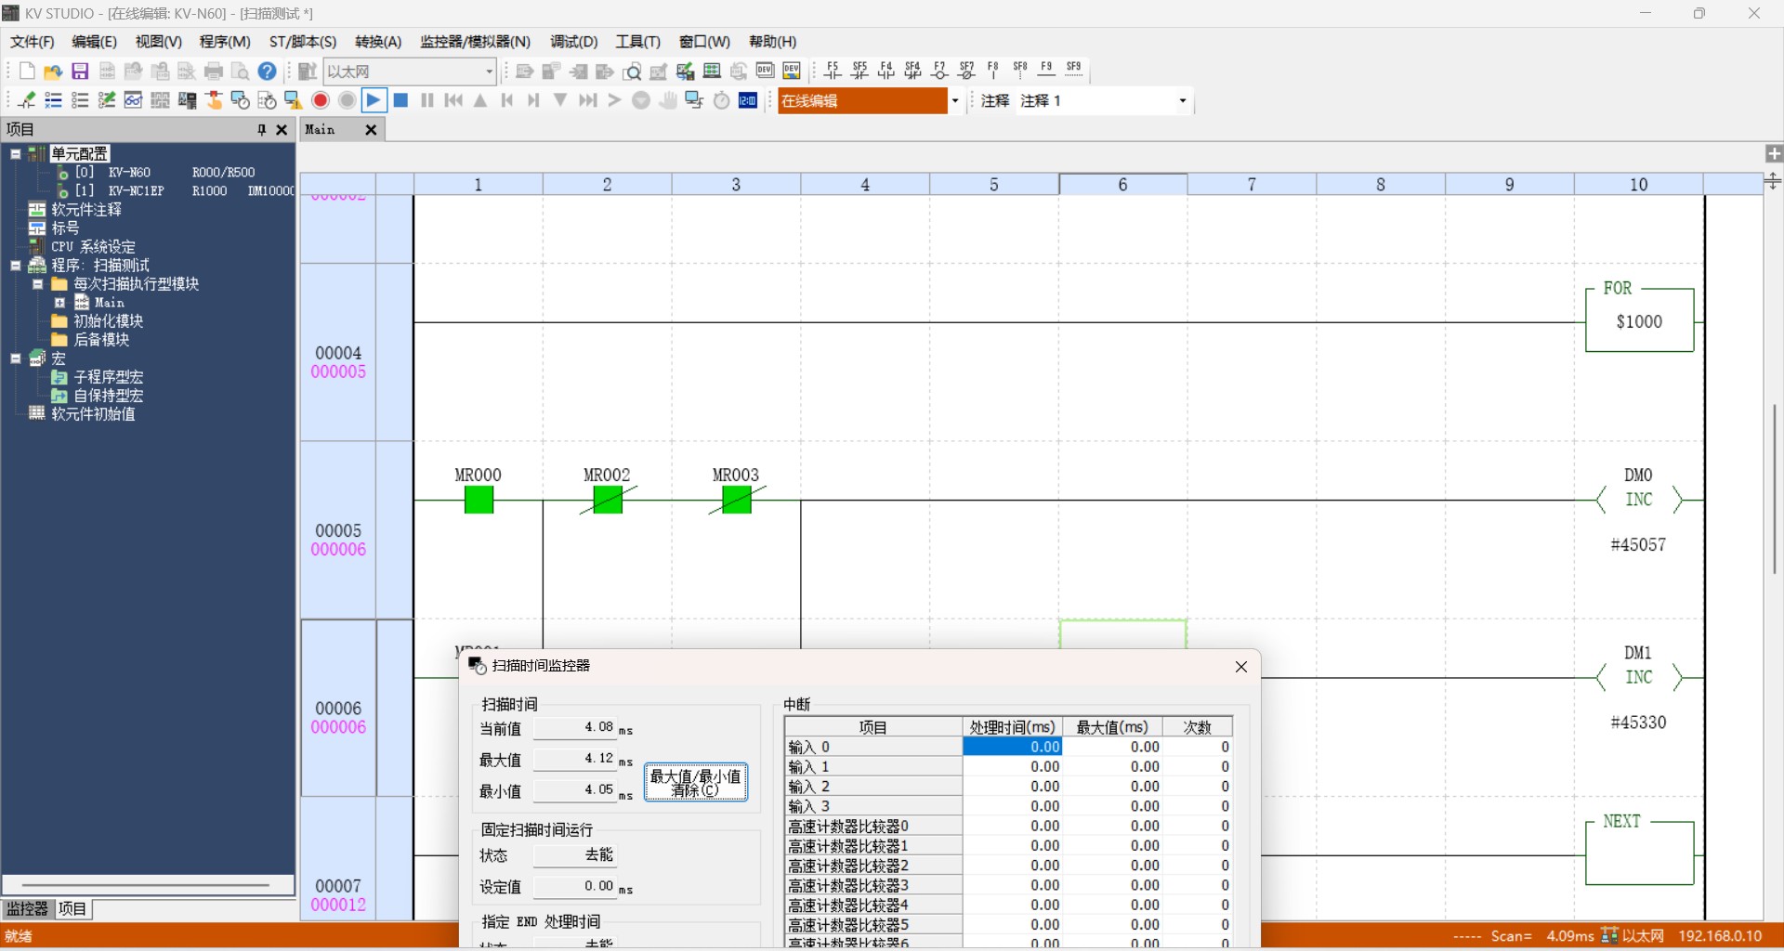Click the plus icon at top right of ladder

[1774, 154]
